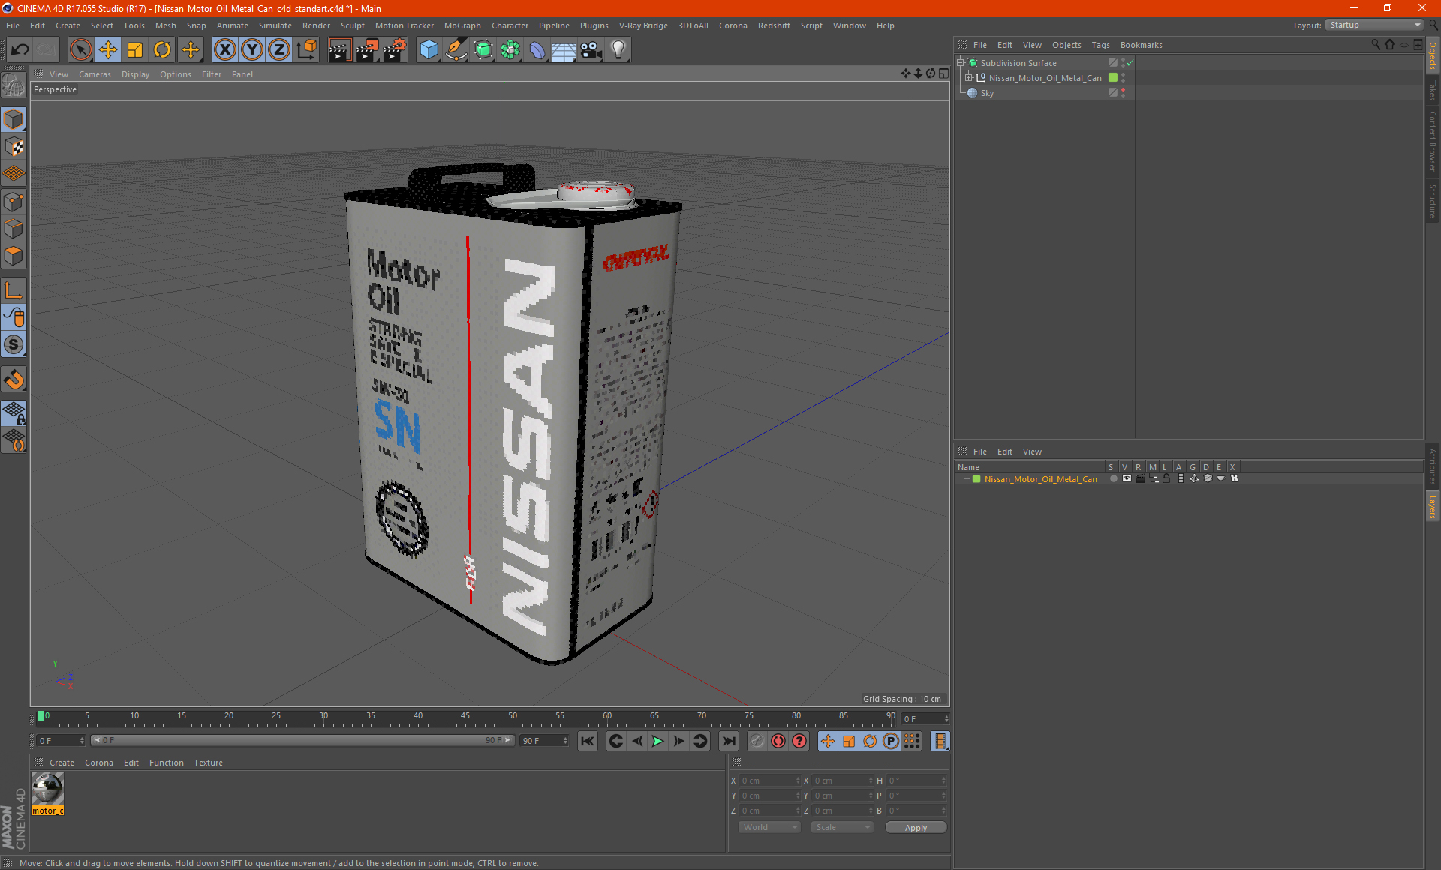Image resolution: width=1441 pixels, height=870 pixels.
Task: Open the MoGraph menu
Action: coord(462,25)
